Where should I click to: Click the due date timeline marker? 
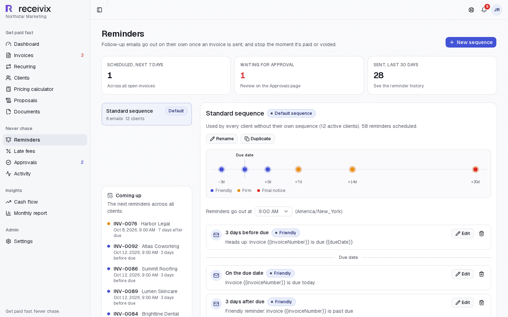point(245,169)
